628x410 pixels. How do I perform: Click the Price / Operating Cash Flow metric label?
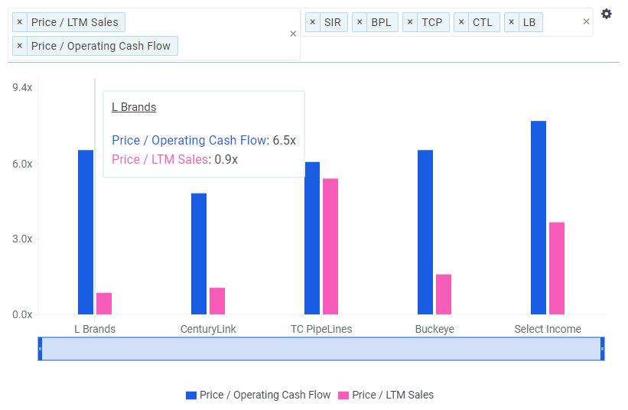[x=101, y=46]
